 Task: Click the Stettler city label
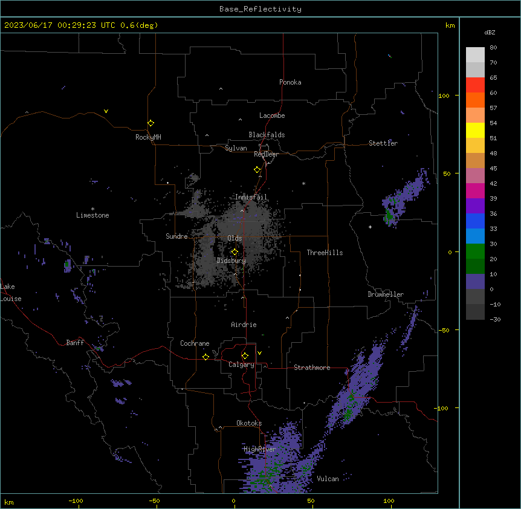click(x=383, y=143)
